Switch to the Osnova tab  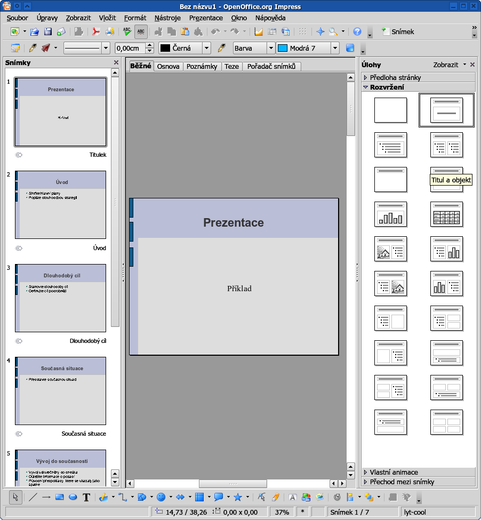click(168, 67)
